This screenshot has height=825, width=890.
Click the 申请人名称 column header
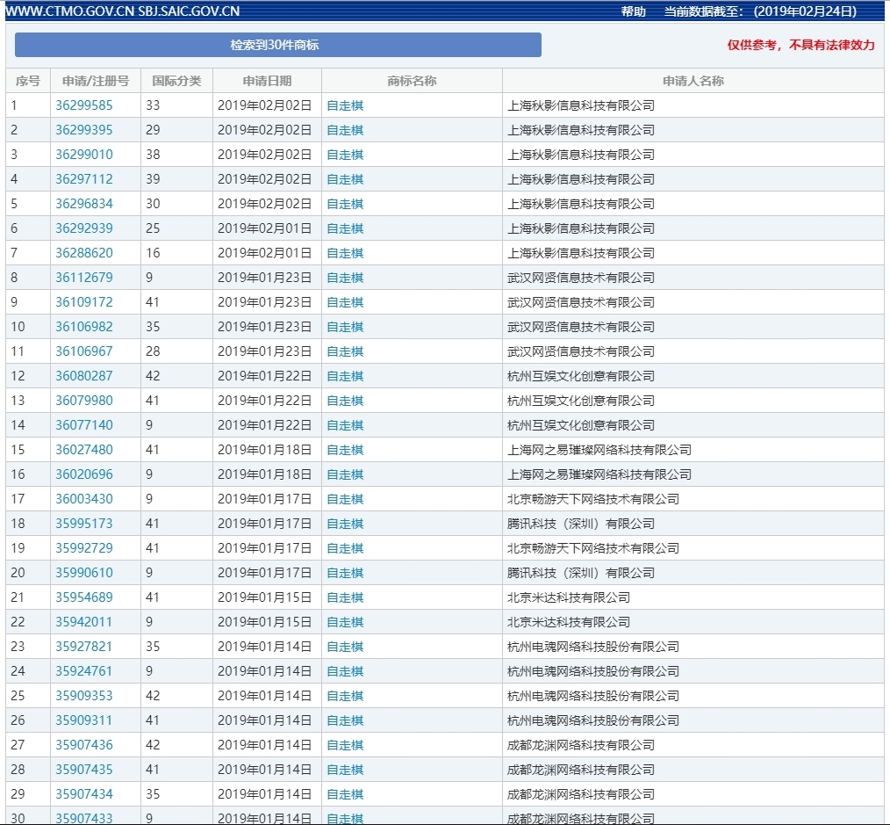[693, 81]
